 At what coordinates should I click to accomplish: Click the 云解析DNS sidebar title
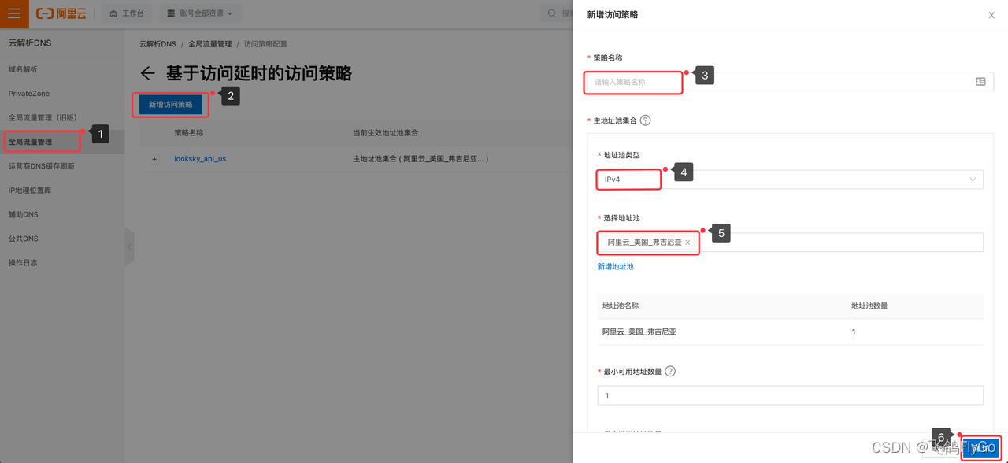pyautogui.click(x=30, y=43)
